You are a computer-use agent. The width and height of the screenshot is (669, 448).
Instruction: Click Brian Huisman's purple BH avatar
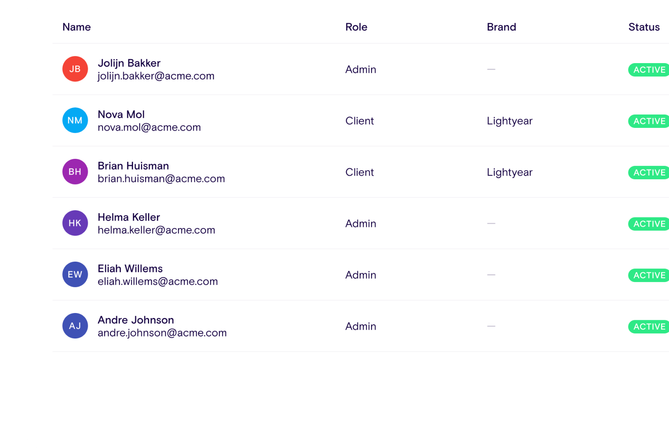pos(75,172)
